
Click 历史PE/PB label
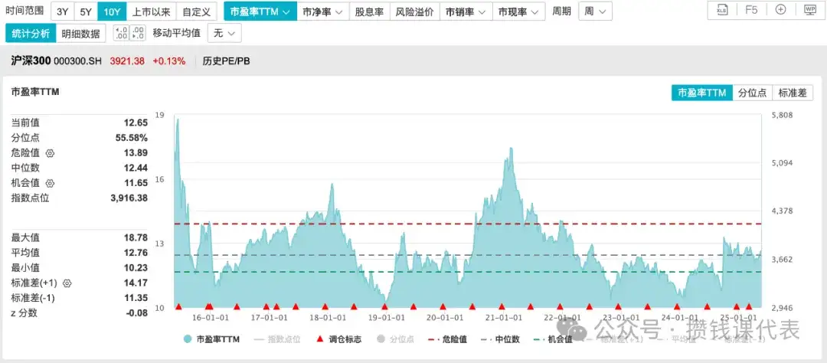tap(226, 61)
